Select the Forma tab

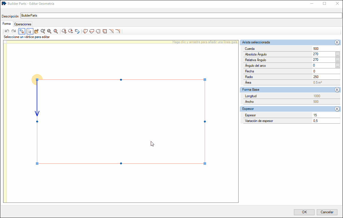point(6,24)
